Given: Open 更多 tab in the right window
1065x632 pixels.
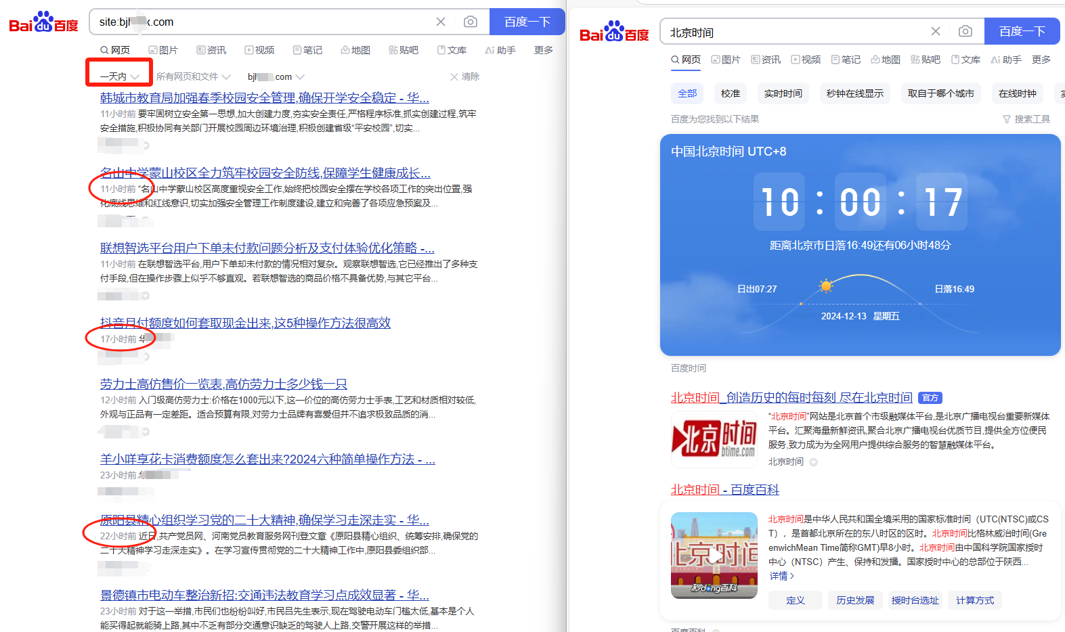Looking at the screenshot, I should pyautogui.click(x=1041, y=60).
